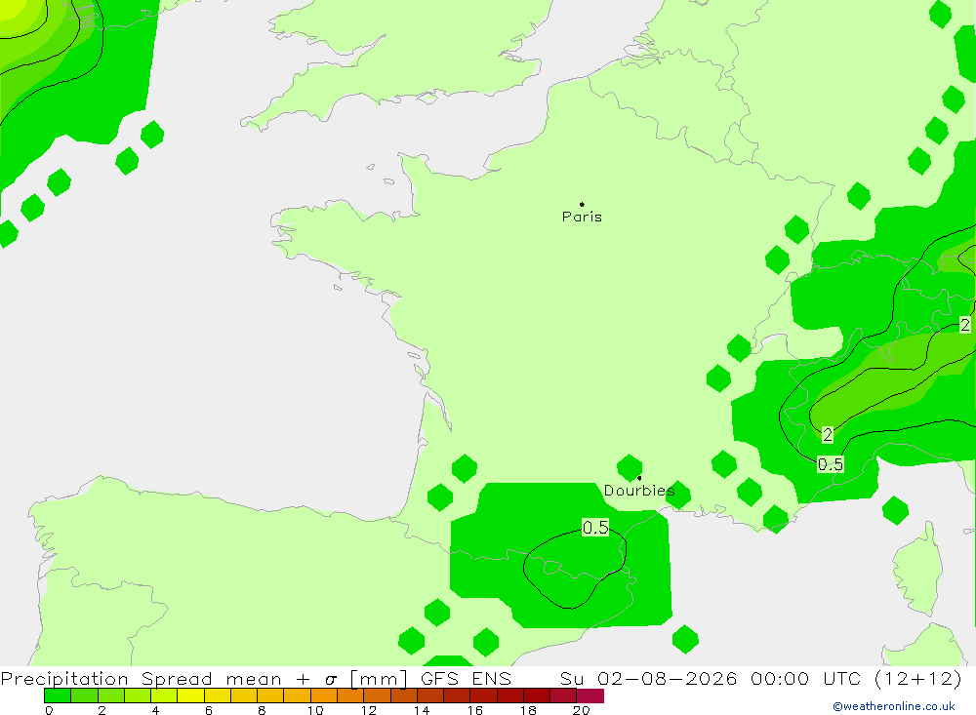
Task: Click the 'GFS ENS' model label
Action: click(466, 678)
